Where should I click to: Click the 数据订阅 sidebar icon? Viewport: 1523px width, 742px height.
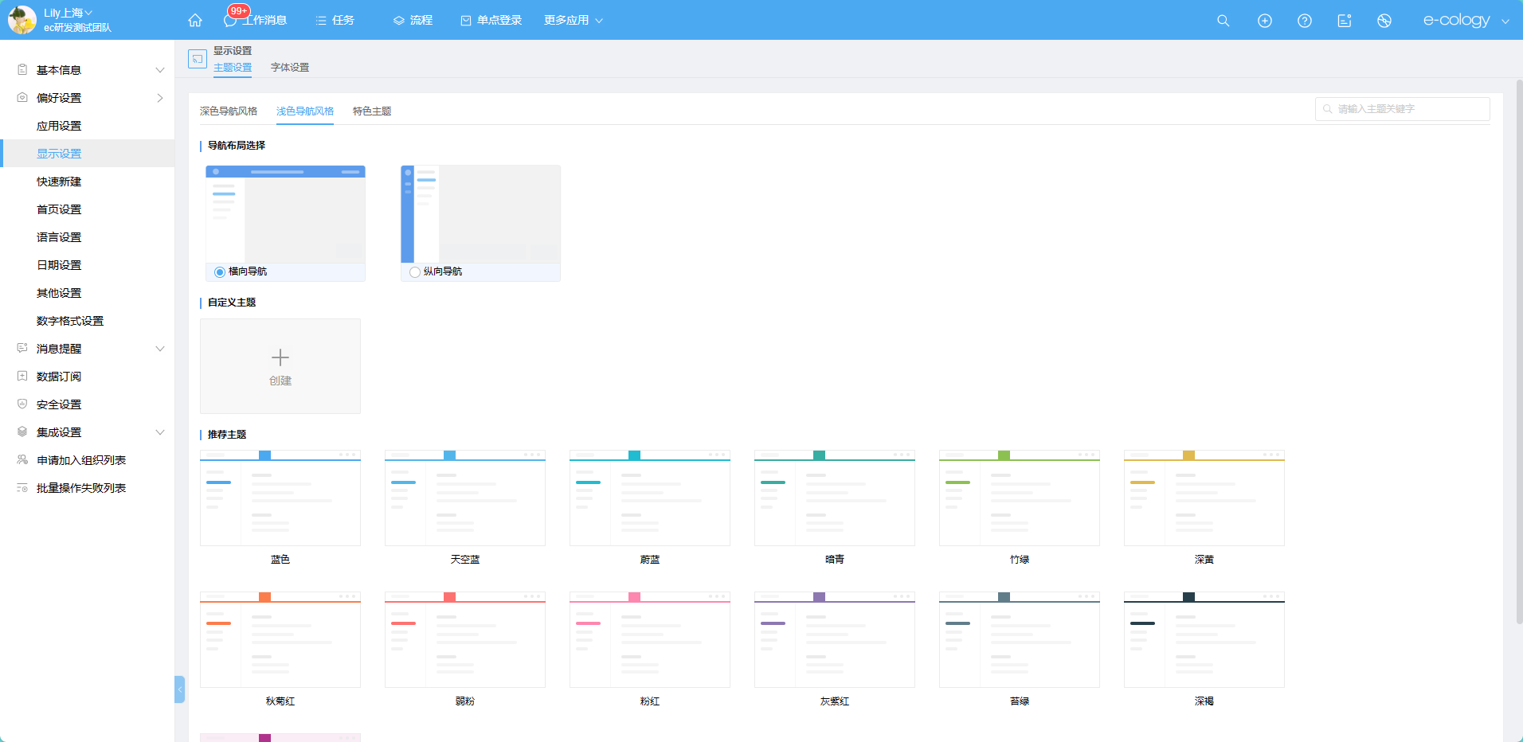pos(22,377)
